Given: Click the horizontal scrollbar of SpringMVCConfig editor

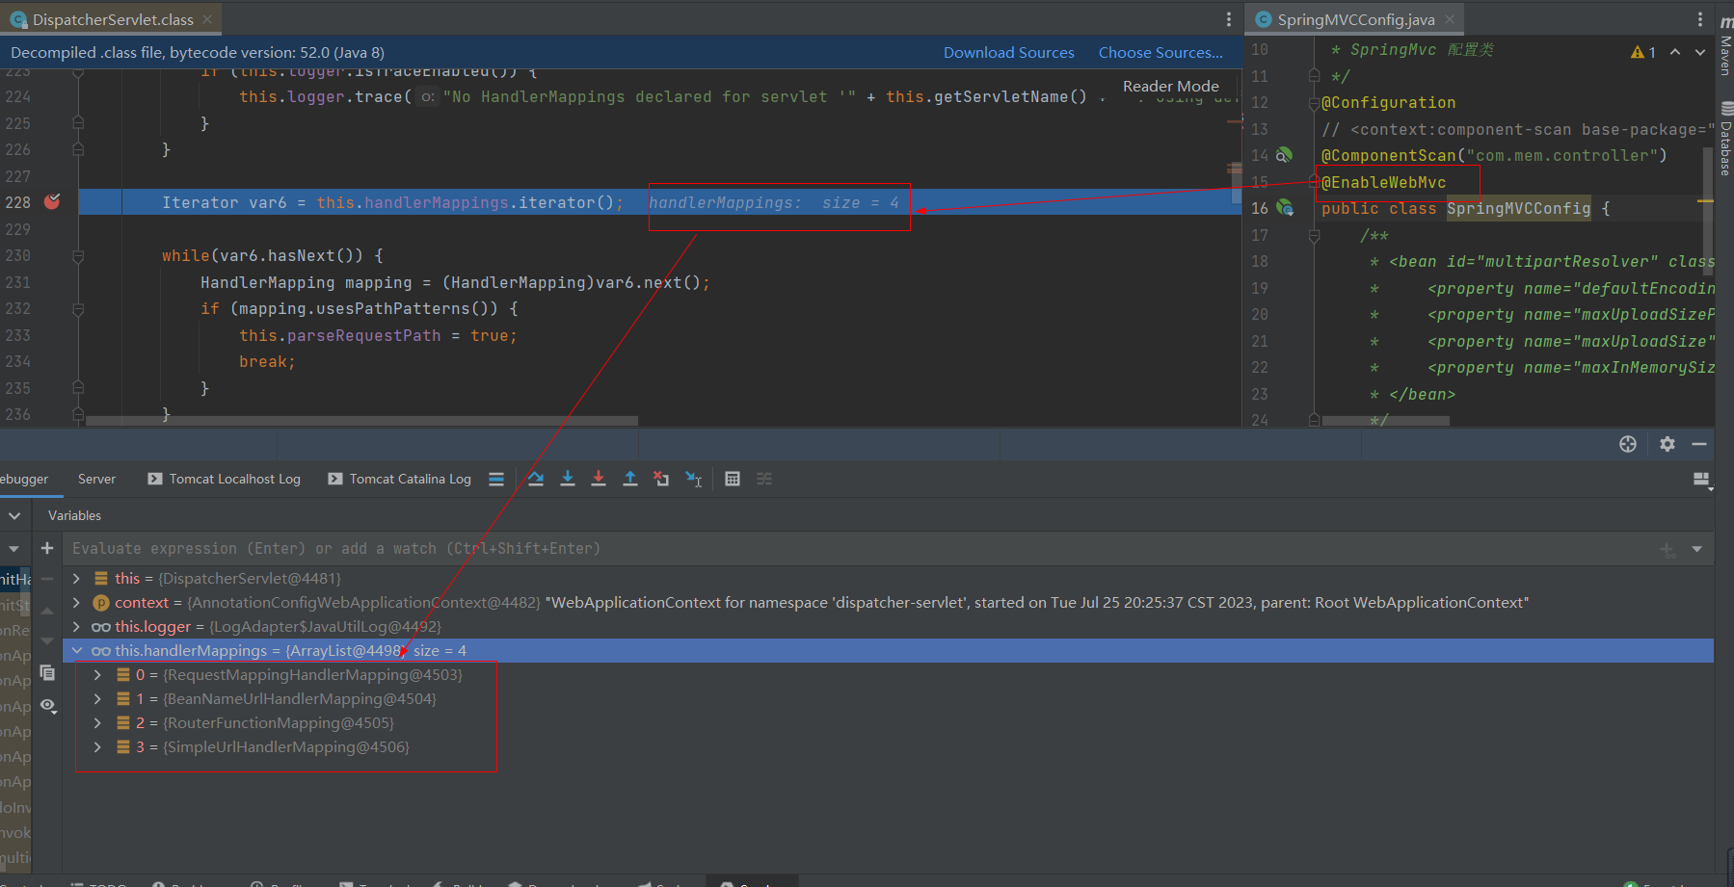Looking at the screenshot, I should pyautogui.click(x=1386, y=421).
